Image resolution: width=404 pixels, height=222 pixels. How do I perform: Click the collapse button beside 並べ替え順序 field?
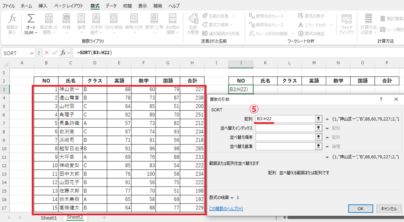[318, 137]
